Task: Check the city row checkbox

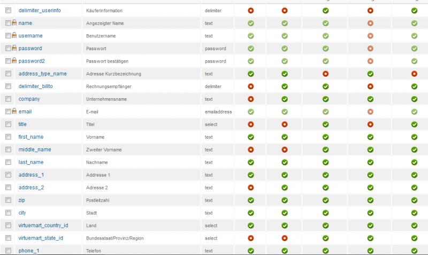Action: (x=8, y=213)
